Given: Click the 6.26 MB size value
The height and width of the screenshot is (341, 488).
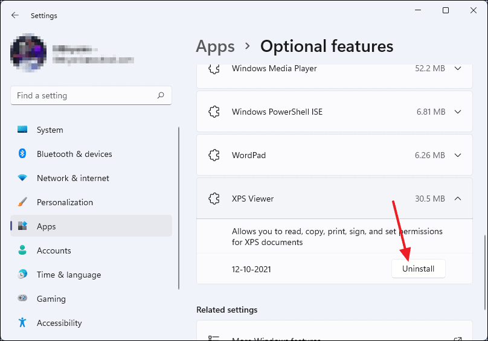Looking at the screenshot, I should [x=430, y=155].
